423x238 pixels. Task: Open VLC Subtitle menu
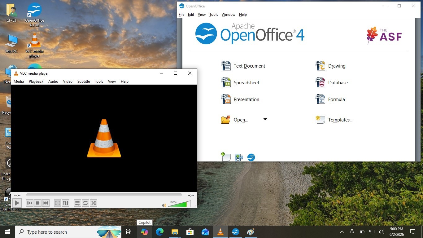pos(84,82)
